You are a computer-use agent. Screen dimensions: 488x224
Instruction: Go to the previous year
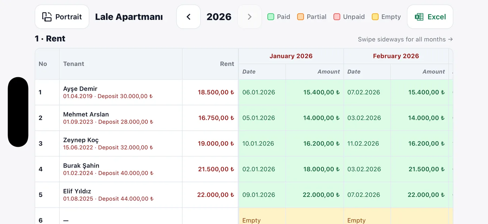(x=189, y=17)
